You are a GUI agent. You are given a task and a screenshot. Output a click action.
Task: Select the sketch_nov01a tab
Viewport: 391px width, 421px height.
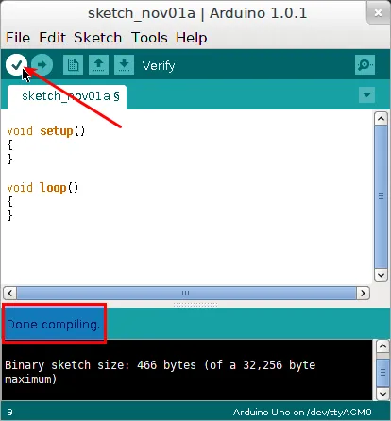pyautogui.click(x=67, y=96)
